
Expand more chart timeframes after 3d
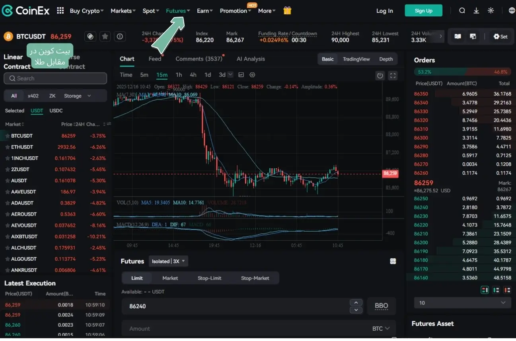click(x=230, y=74)
